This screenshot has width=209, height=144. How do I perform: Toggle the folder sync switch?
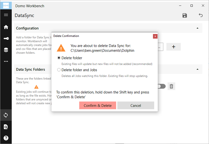tap(161, 86)
